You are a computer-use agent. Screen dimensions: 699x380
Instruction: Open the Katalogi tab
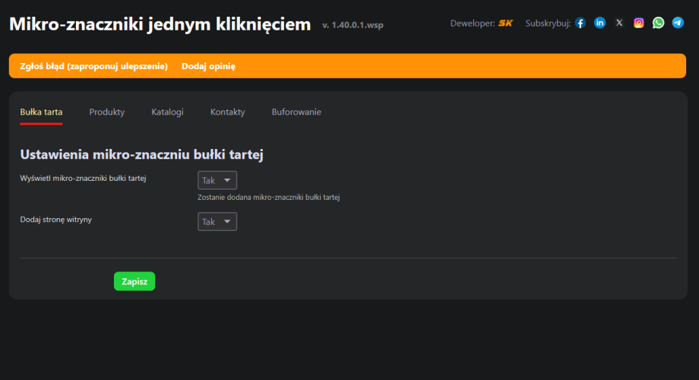pos(167,112)
